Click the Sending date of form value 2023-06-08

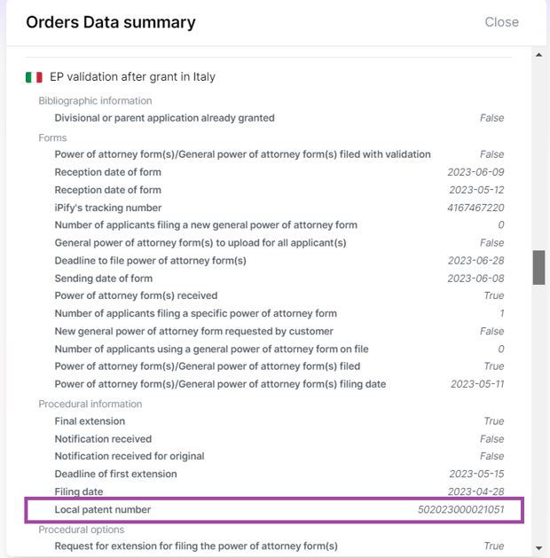point(476,279)
